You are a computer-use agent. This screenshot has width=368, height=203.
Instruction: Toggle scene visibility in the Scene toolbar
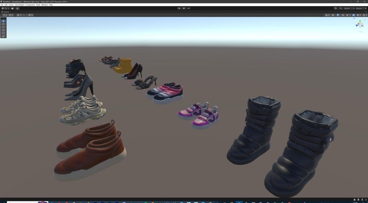coord(354,15)
